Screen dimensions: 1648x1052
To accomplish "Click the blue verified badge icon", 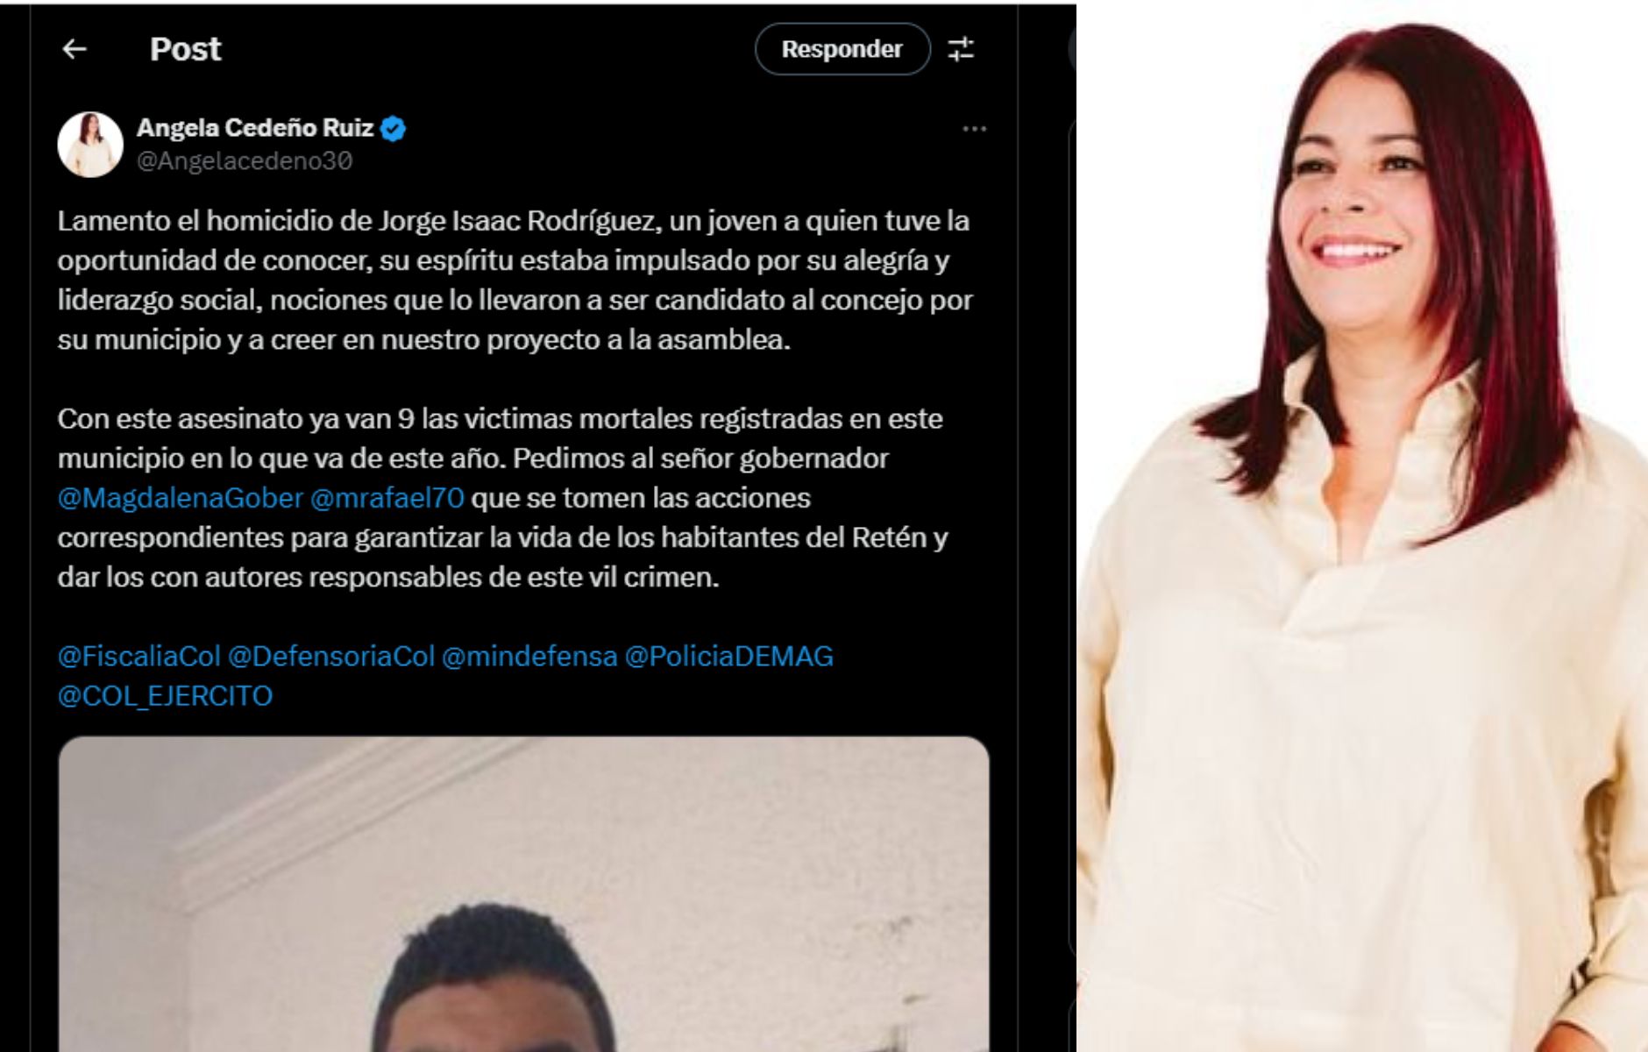I will 393,128.
